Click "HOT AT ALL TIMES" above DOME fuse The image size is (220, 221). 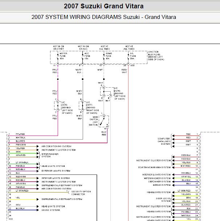coord(105,48)
